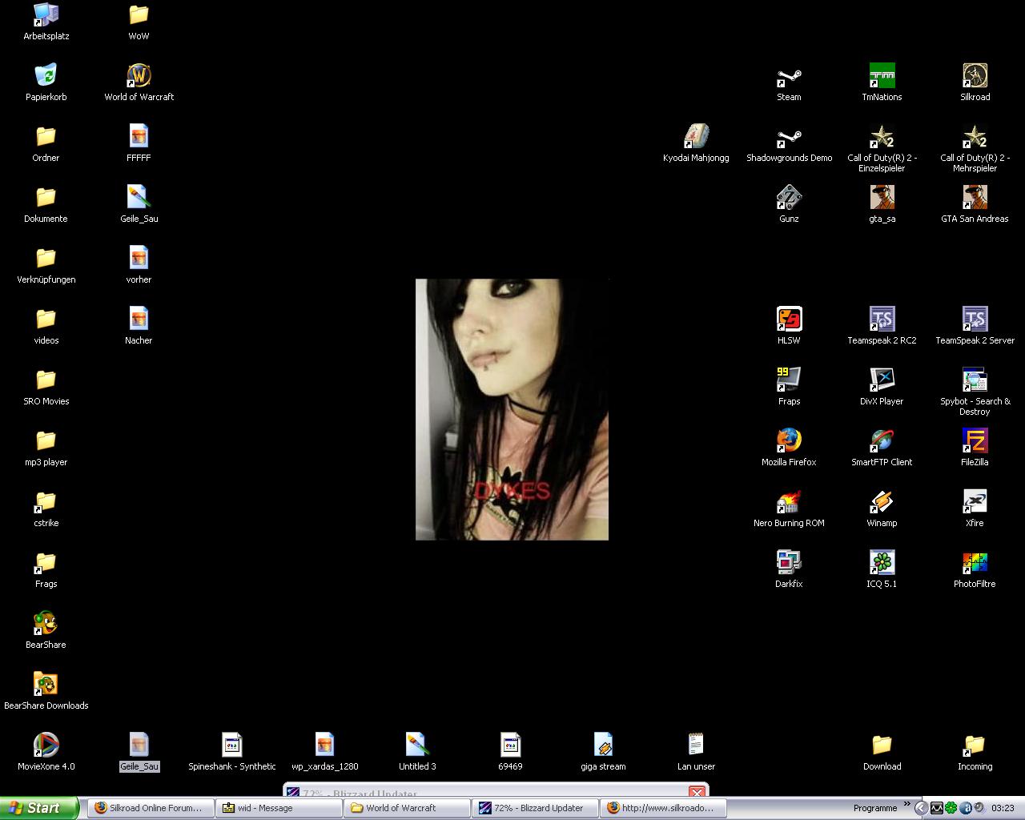Image resolution: width=1025 pixels, height=820 pixels.
Task: Click the taskbar clock showing 03:23
Action: click(x=1003, y=808)
